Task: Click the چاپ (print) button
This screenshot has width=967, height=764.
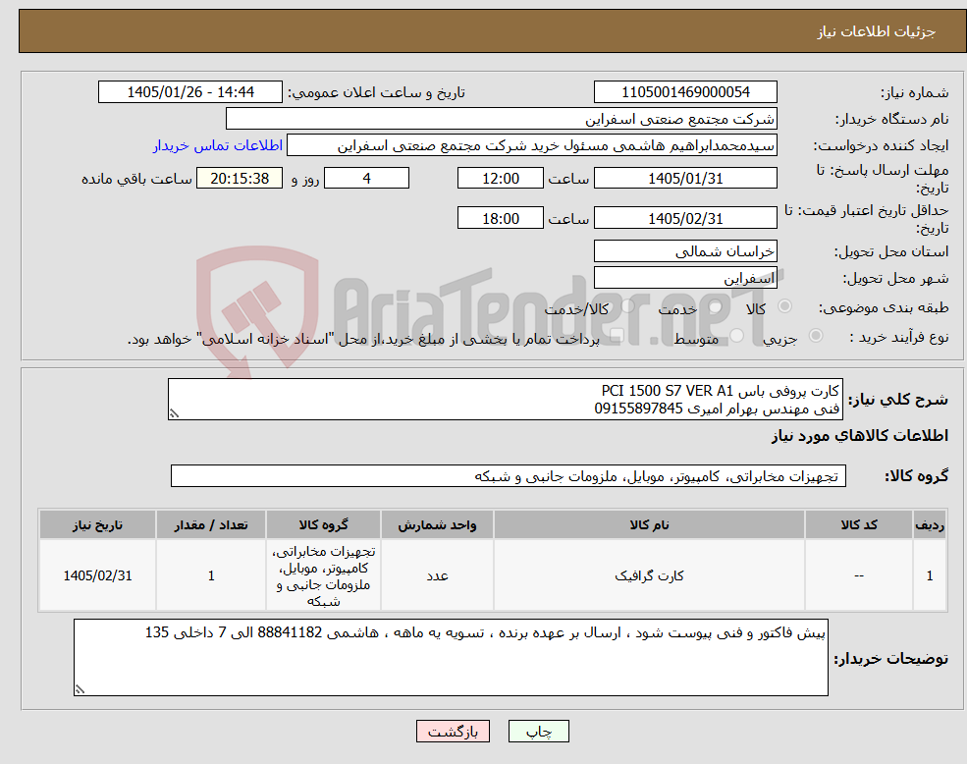Action: 538,732
